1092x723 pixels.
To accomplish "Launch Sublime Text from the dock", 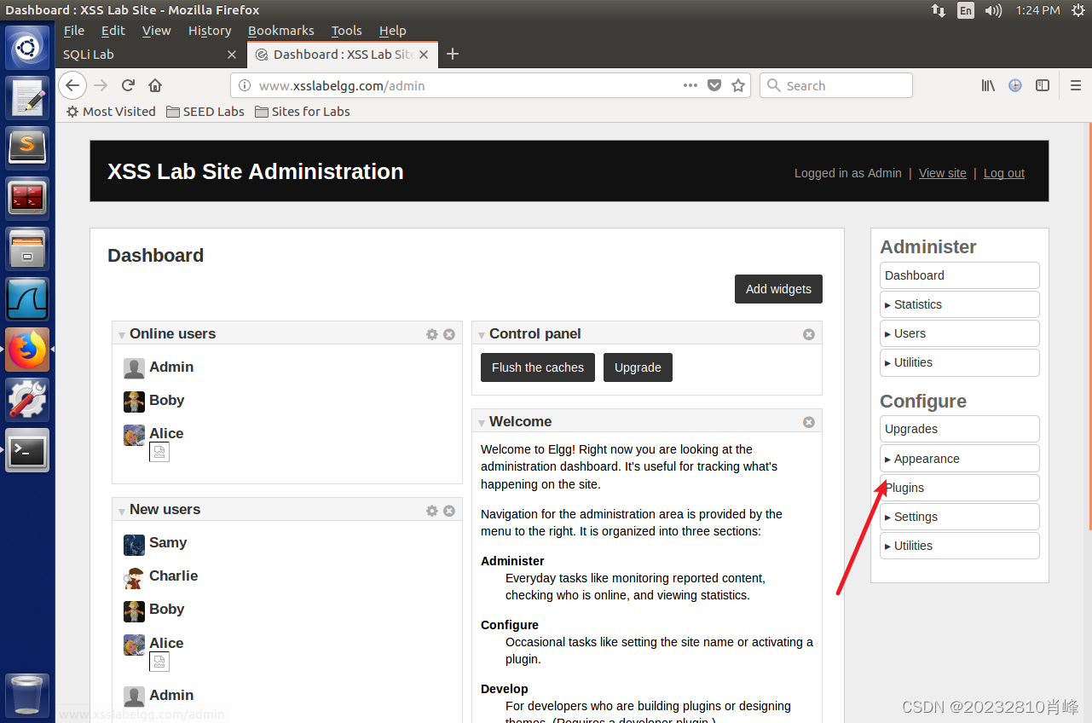I will (x=27, y=147).
